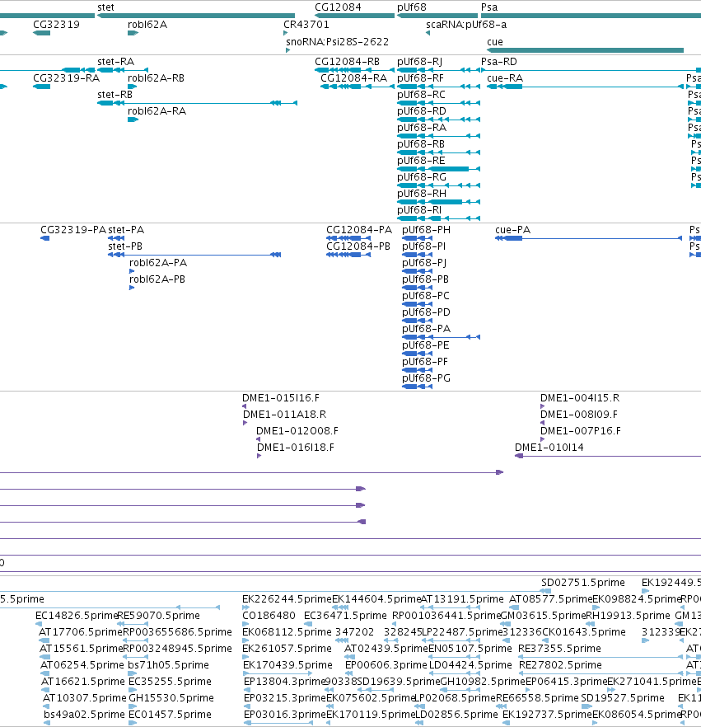Click the robl62A gene label
The image size is (701, 727).
click(147, 25)
